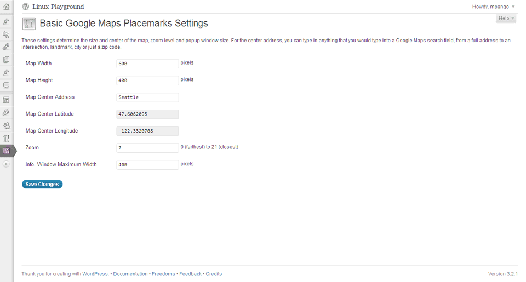The image size is (526, 282).
Task: Select the Zoom level input field
Action: (x=147, y=147)
